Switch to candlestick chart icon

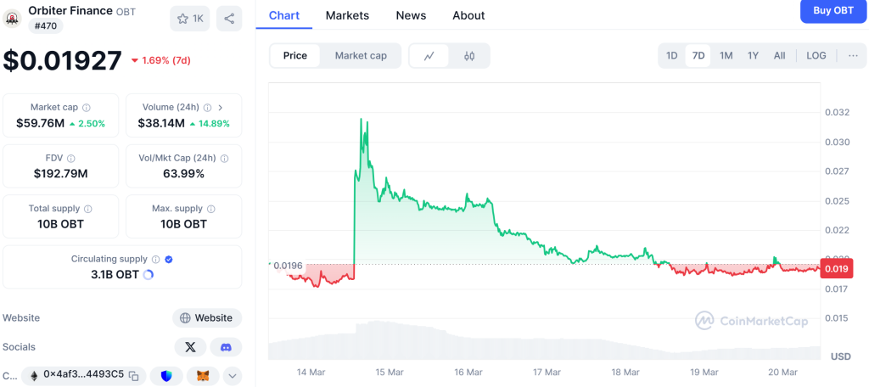click(469, 56)
